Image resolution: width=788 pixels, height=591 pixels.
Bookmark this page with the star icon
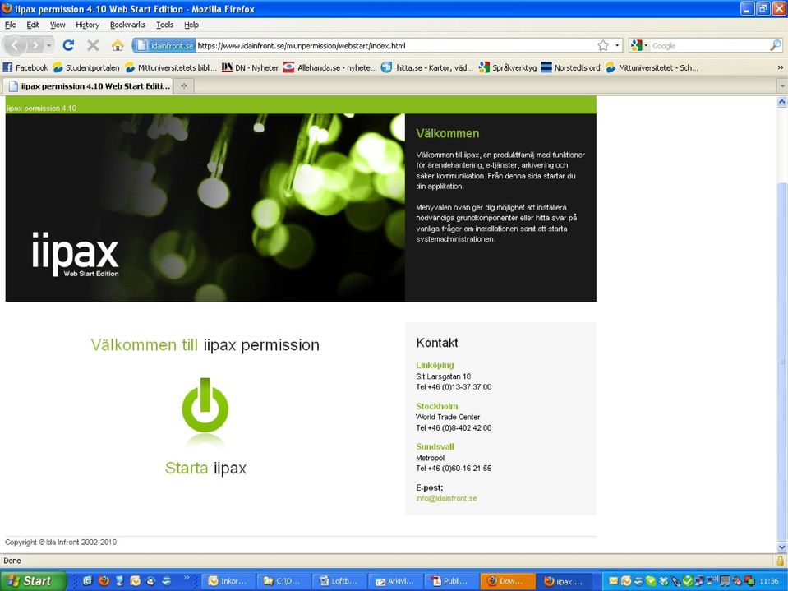603,46
